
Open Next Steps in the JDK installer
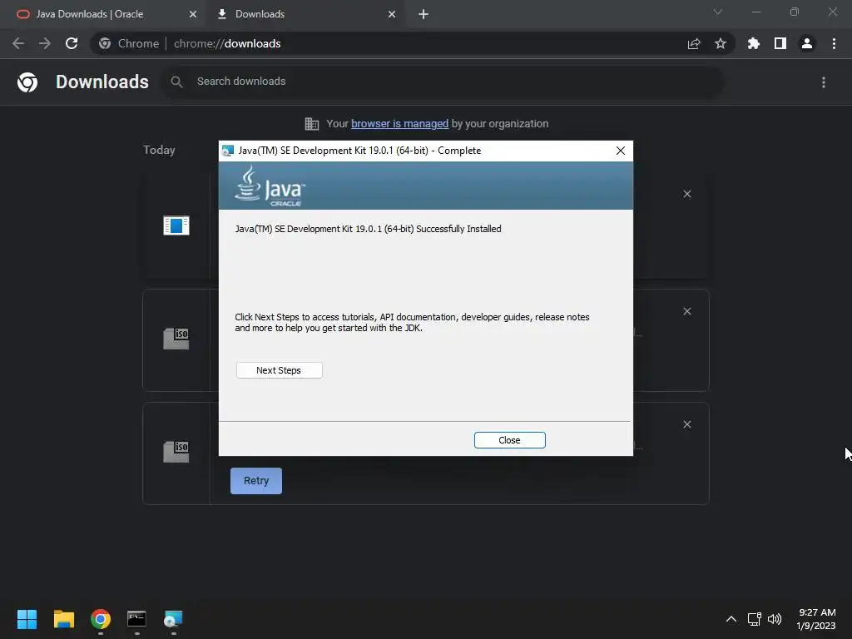pyautogui.click(x=280, y=370)
